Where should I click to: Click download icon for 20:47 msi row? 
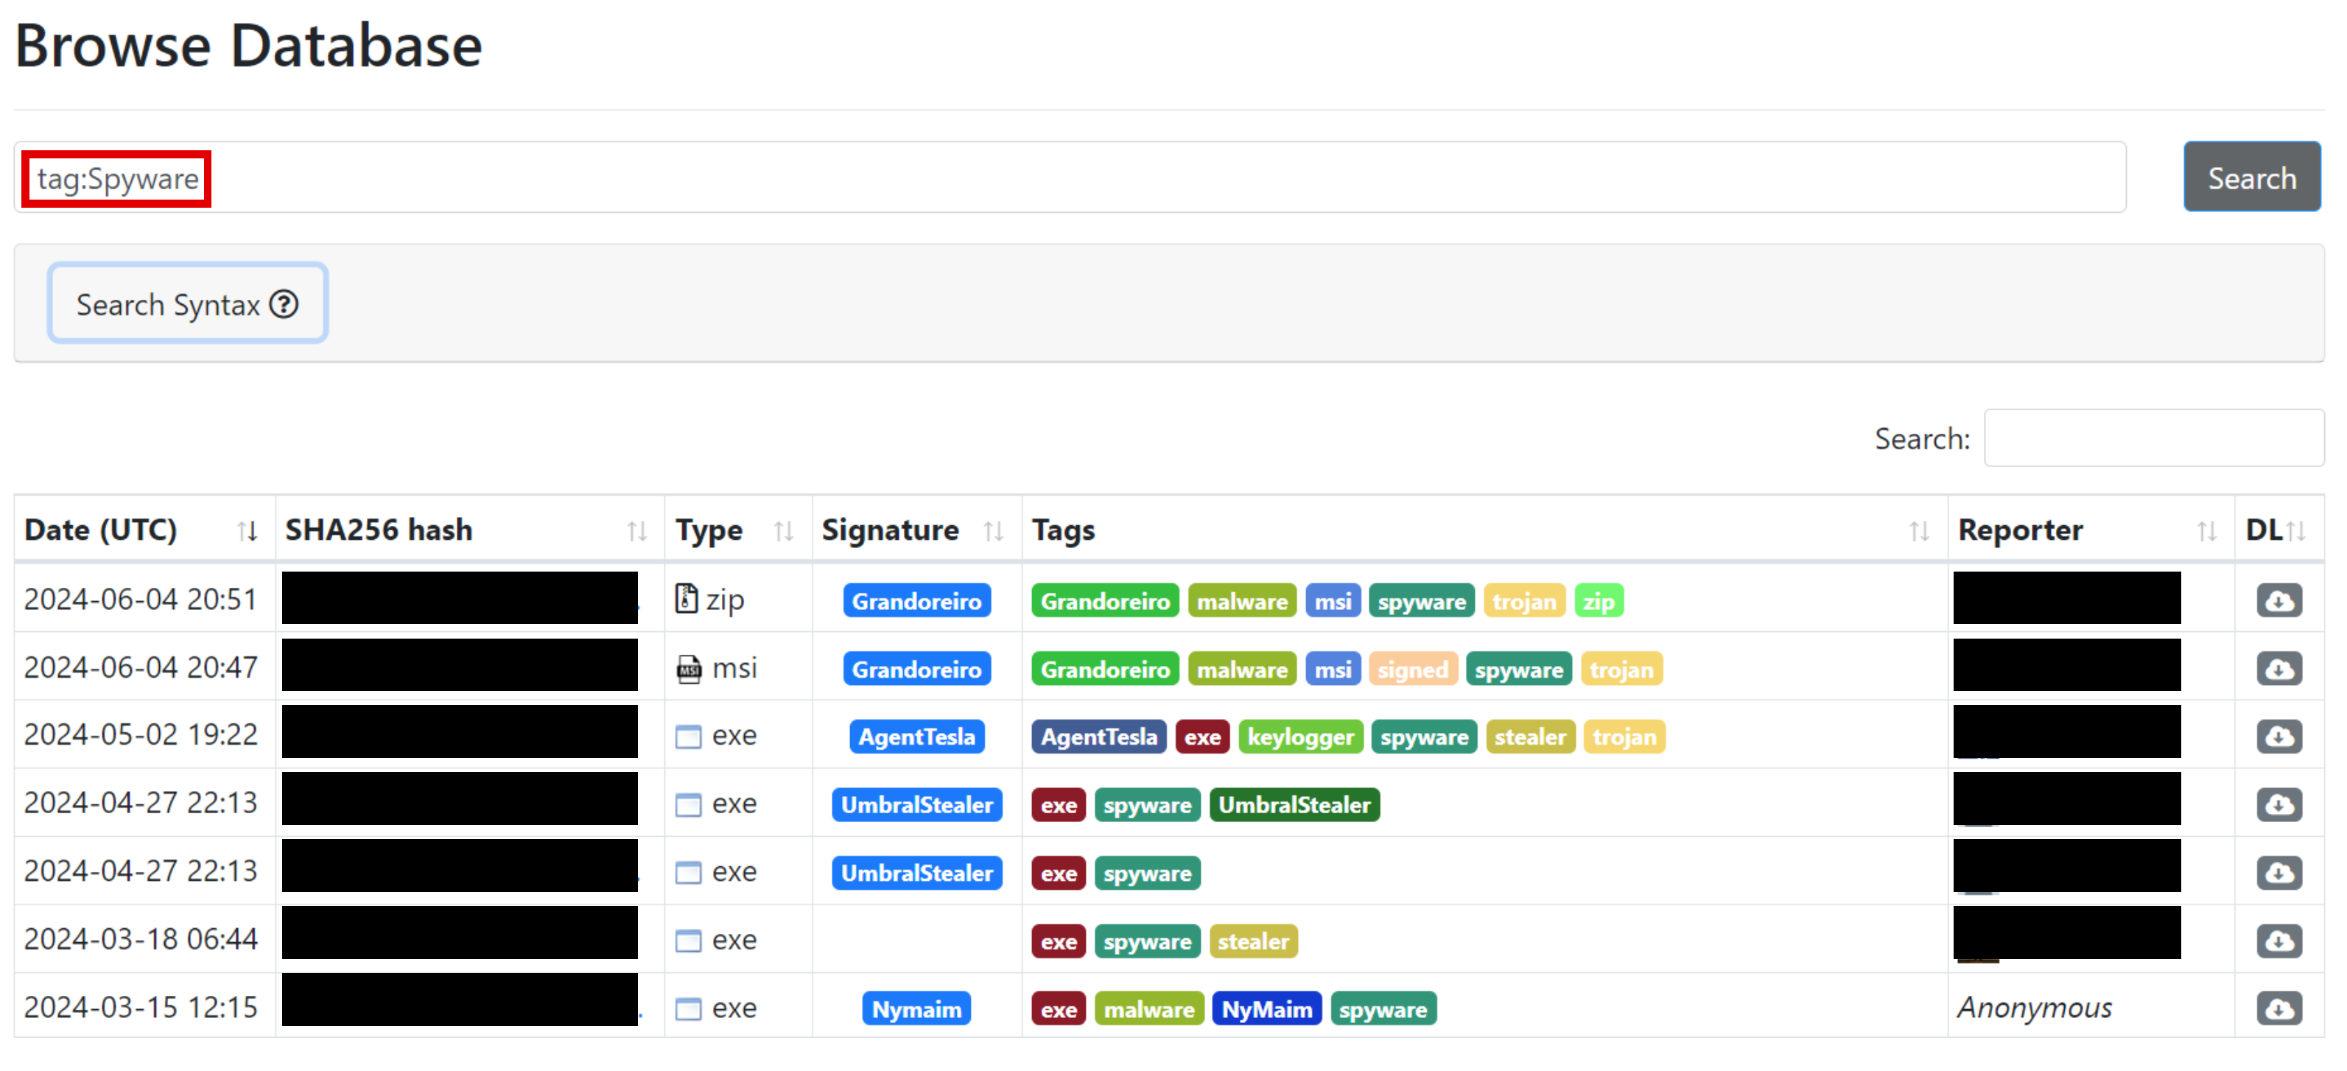pos(2278,670)
